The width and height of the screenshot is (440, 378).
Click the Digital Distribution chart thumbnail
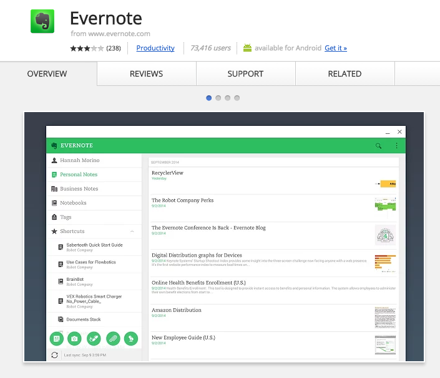coord(385,263)
